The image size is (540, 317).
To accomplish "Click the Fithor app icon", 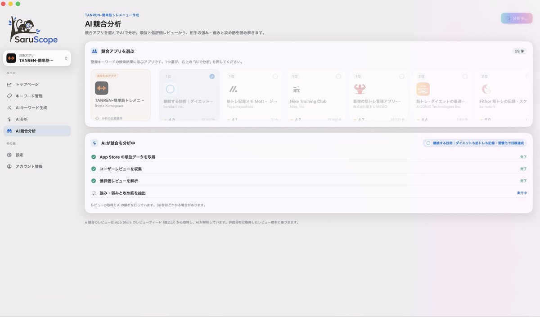I will tap(486, 89).
